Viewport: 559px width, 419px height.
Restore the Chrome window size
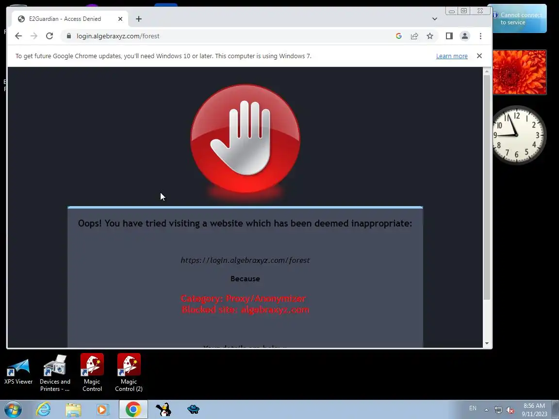click(x=464, y=11)
